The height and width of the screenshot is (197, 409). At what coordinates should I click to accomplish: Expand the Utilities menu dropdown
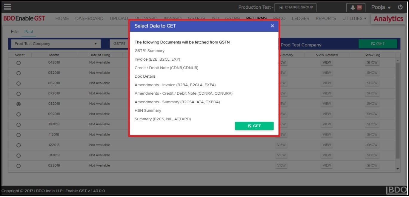[x=354, y=19]
